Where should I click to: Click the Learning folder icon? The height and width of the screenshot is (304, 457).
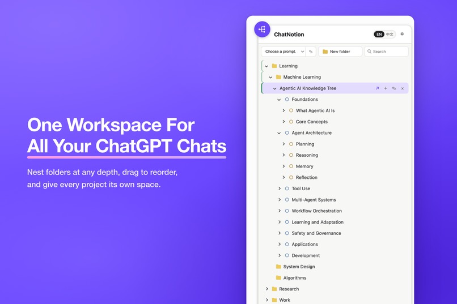click(274, 66)
